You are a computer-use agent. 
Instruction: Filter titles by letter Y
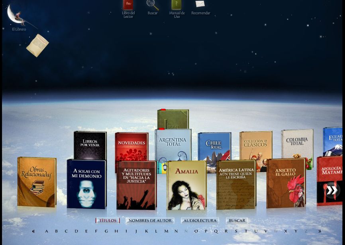[296, 231]
